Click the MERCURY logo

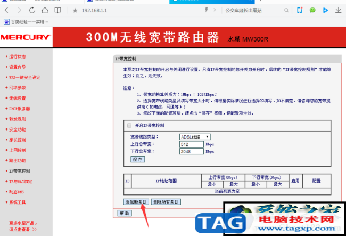(x=26, y=37)
